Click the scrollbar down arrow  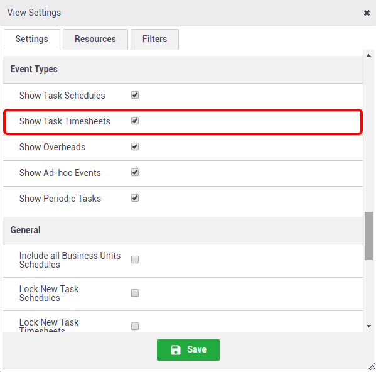pyautogui.click(x=369, y=326)
